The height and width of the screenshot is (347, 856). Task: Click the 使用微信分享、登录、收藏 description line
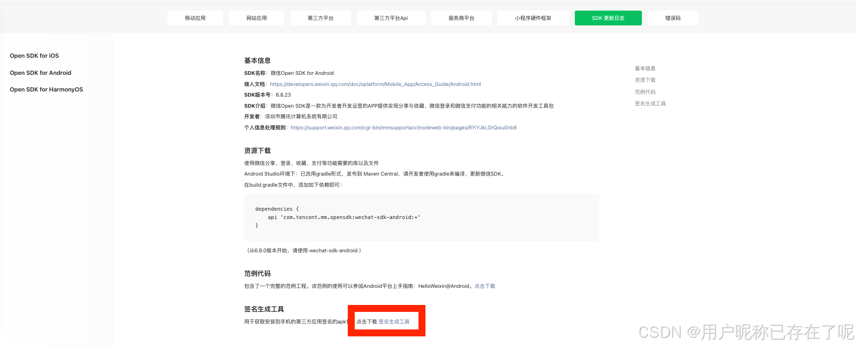pos(311,163)
